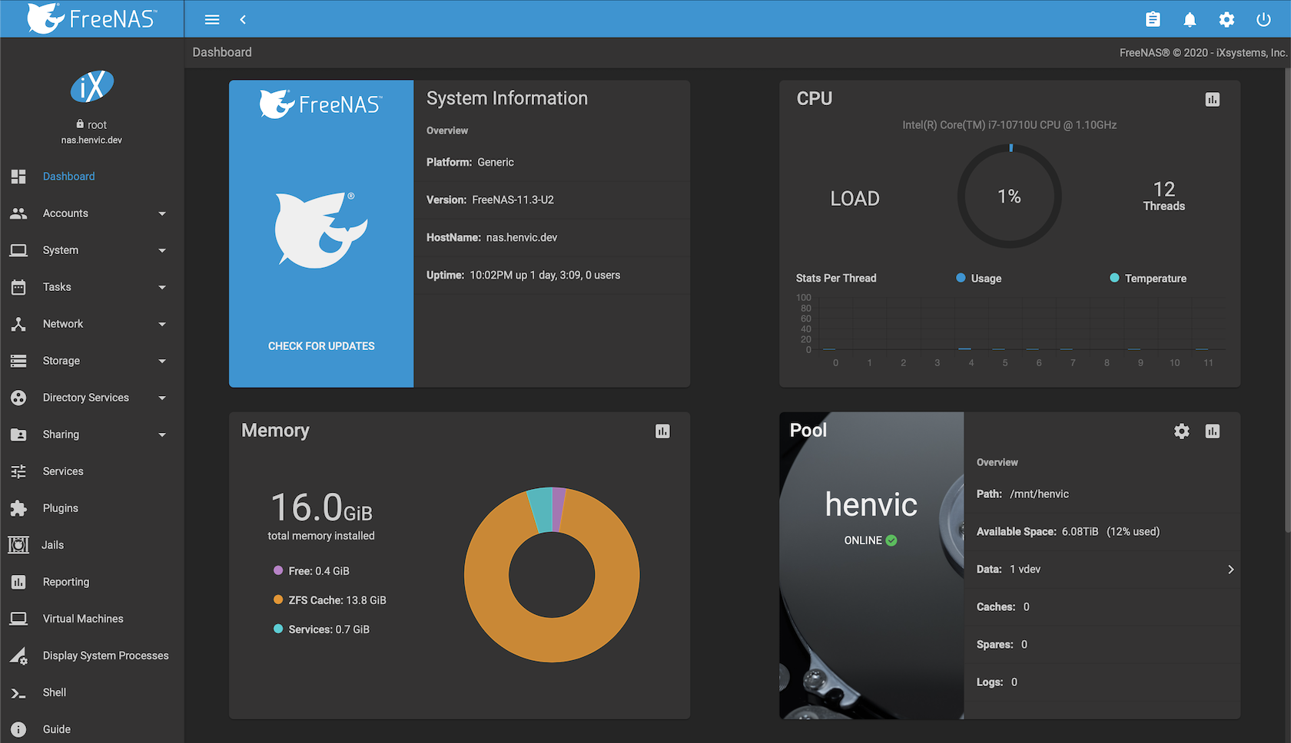Open Reporting from the sidebar
The width and height of the screenshot is (1291, 743).
click(x=92, y=582)
